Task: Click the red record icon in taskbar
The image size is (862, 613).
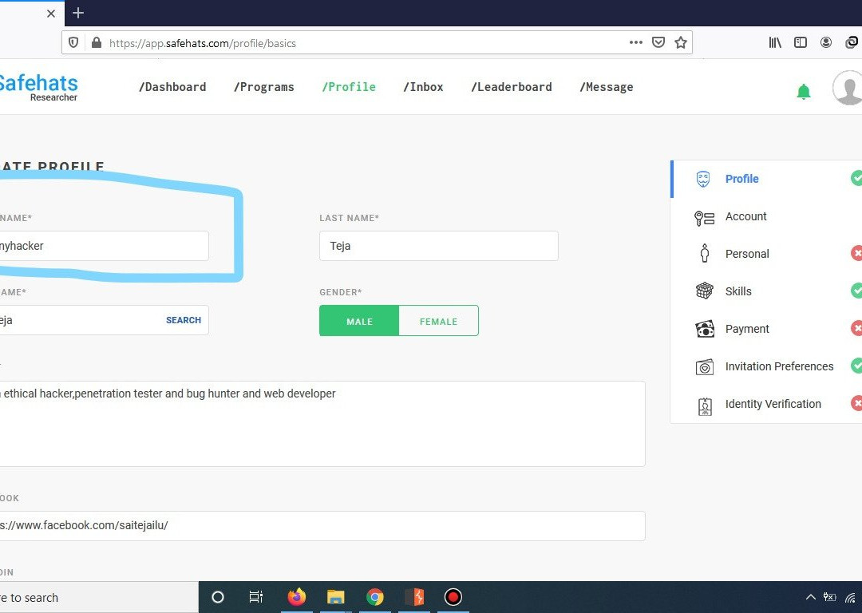Action: (x=453, y=597)
